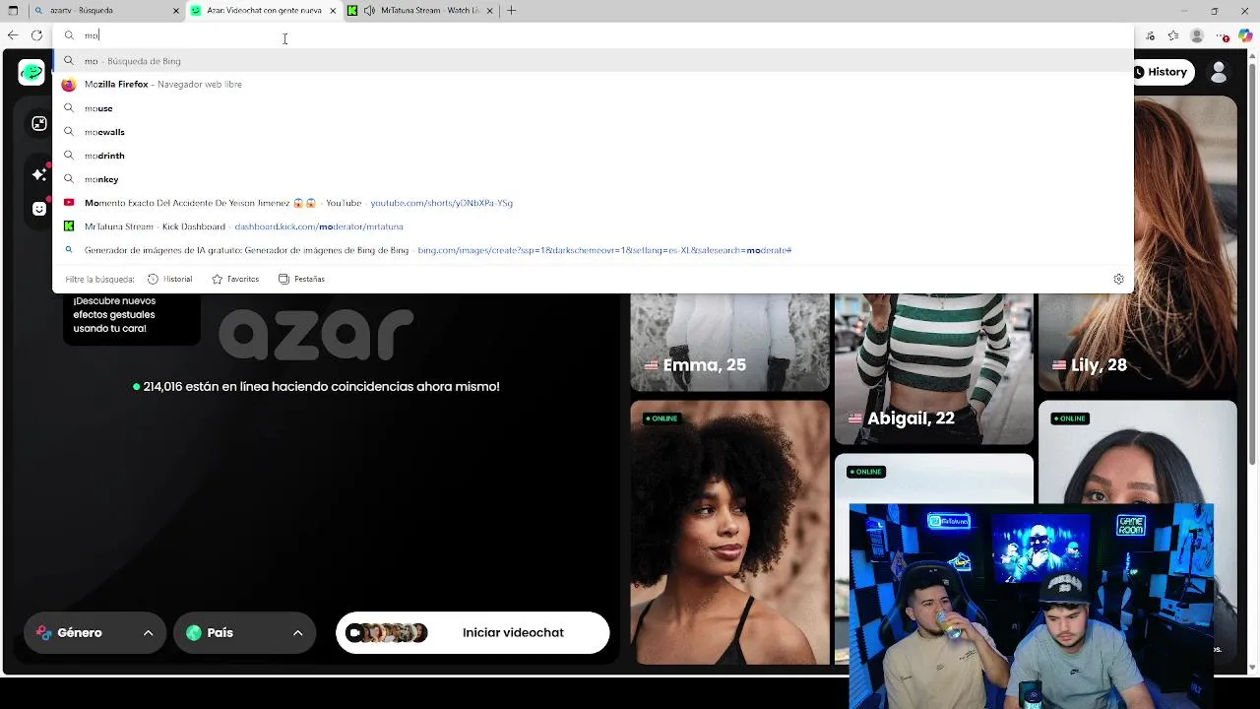Screen dimensions: 1260x709
Task: Open the Bing image generator suggestion
Action: coord(593,250)
